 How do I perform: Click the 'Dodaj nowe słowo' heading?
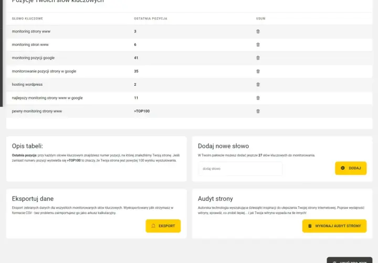[223, 146]
